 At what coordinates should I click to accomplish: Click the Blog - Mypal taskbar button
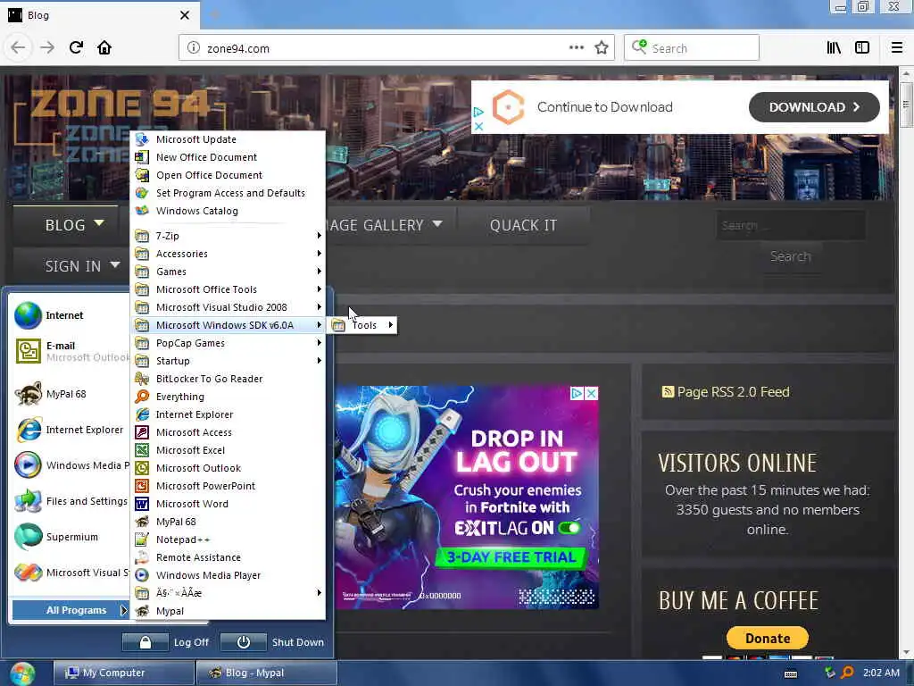[x=267, y=673]
